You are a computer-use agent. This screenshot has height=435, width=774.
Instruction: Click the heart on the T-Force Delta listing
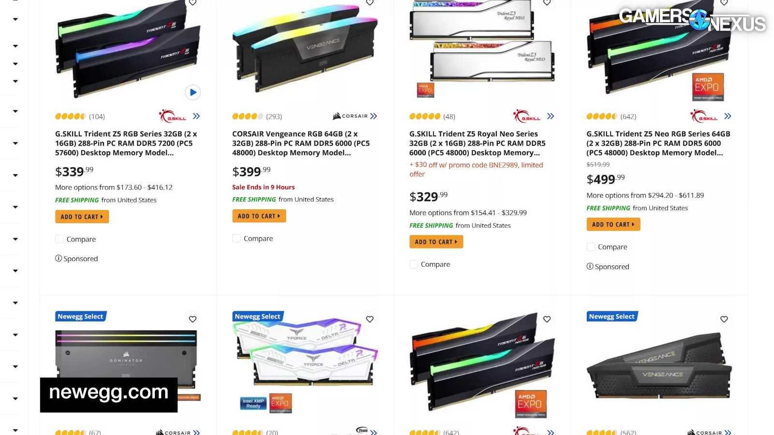click(370, 319)
